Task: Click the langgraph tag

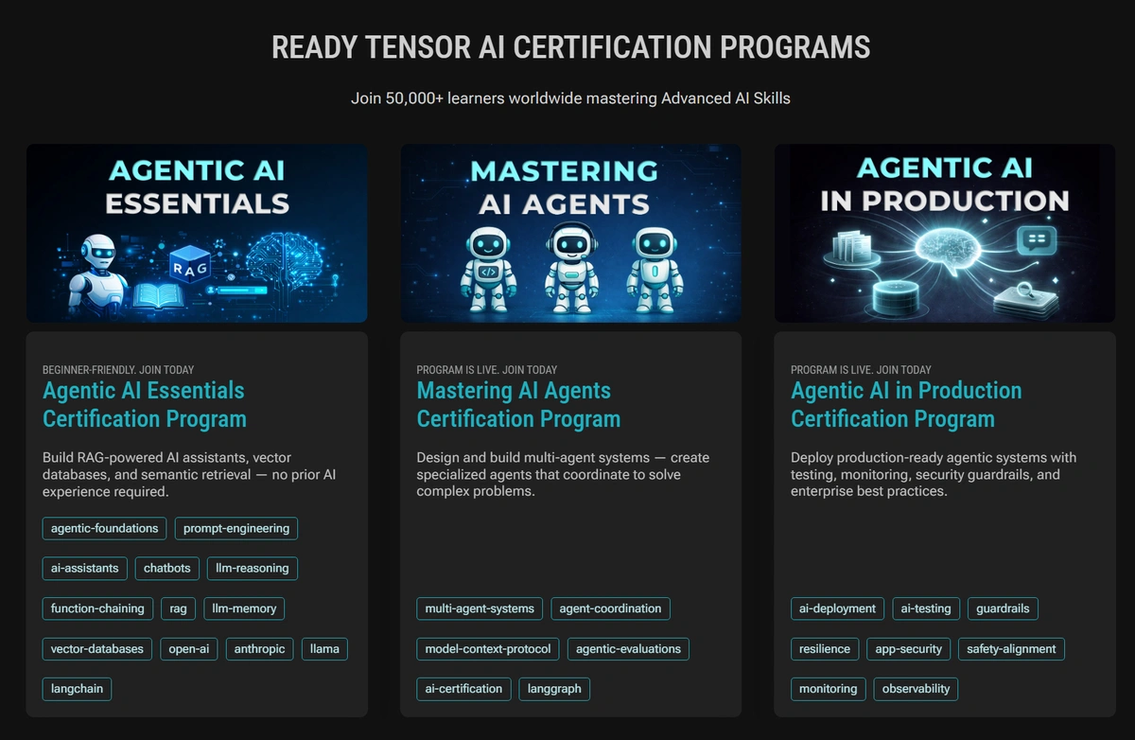Action: click(554, 689)
